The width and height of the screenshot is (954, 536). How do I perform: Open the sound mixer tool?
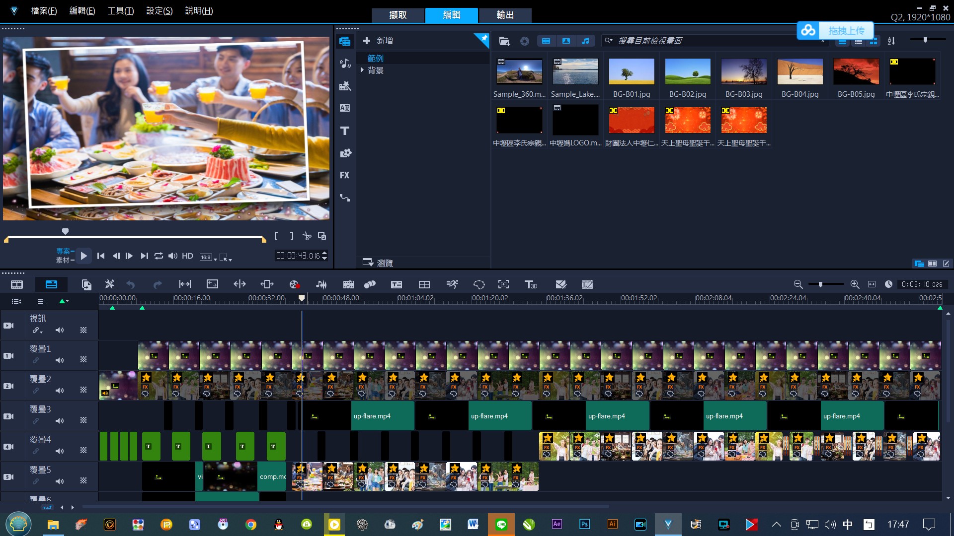tap(321, 284)
